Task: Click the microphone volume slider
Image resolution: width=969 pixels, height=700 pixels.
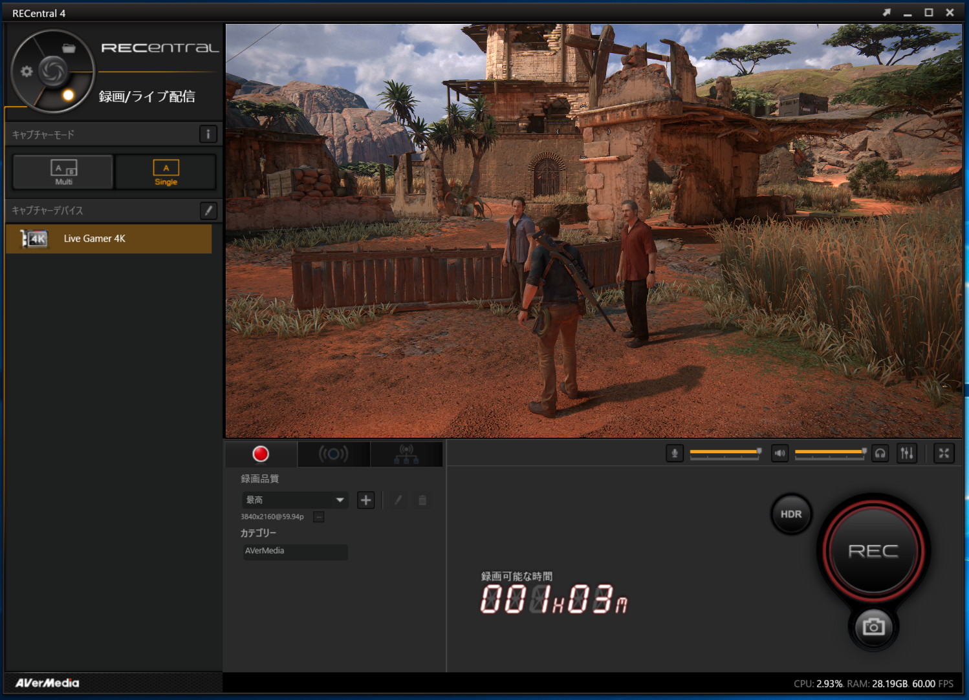Action: click(x=724, y=452)
